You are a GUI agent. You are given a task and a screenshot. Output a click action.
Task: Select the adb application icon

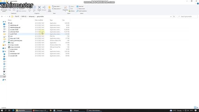[x=9, y=23]
